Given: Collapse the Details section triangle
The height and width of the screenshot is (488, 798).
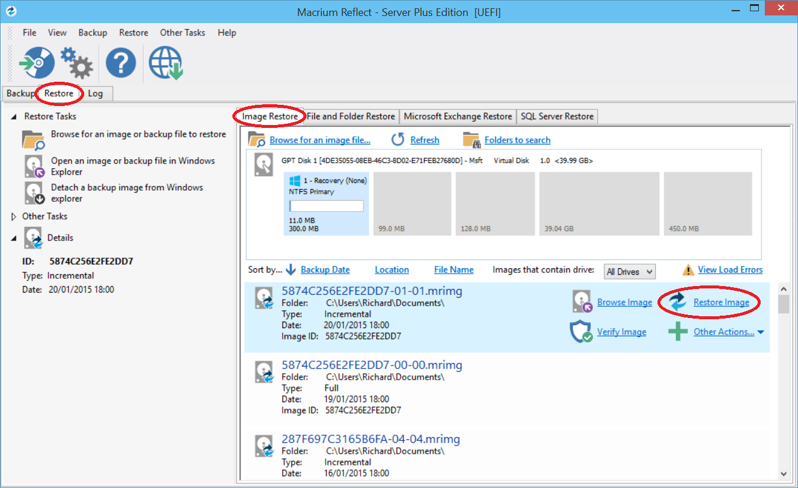Looking at the screenshot, I should click(14, 237).
